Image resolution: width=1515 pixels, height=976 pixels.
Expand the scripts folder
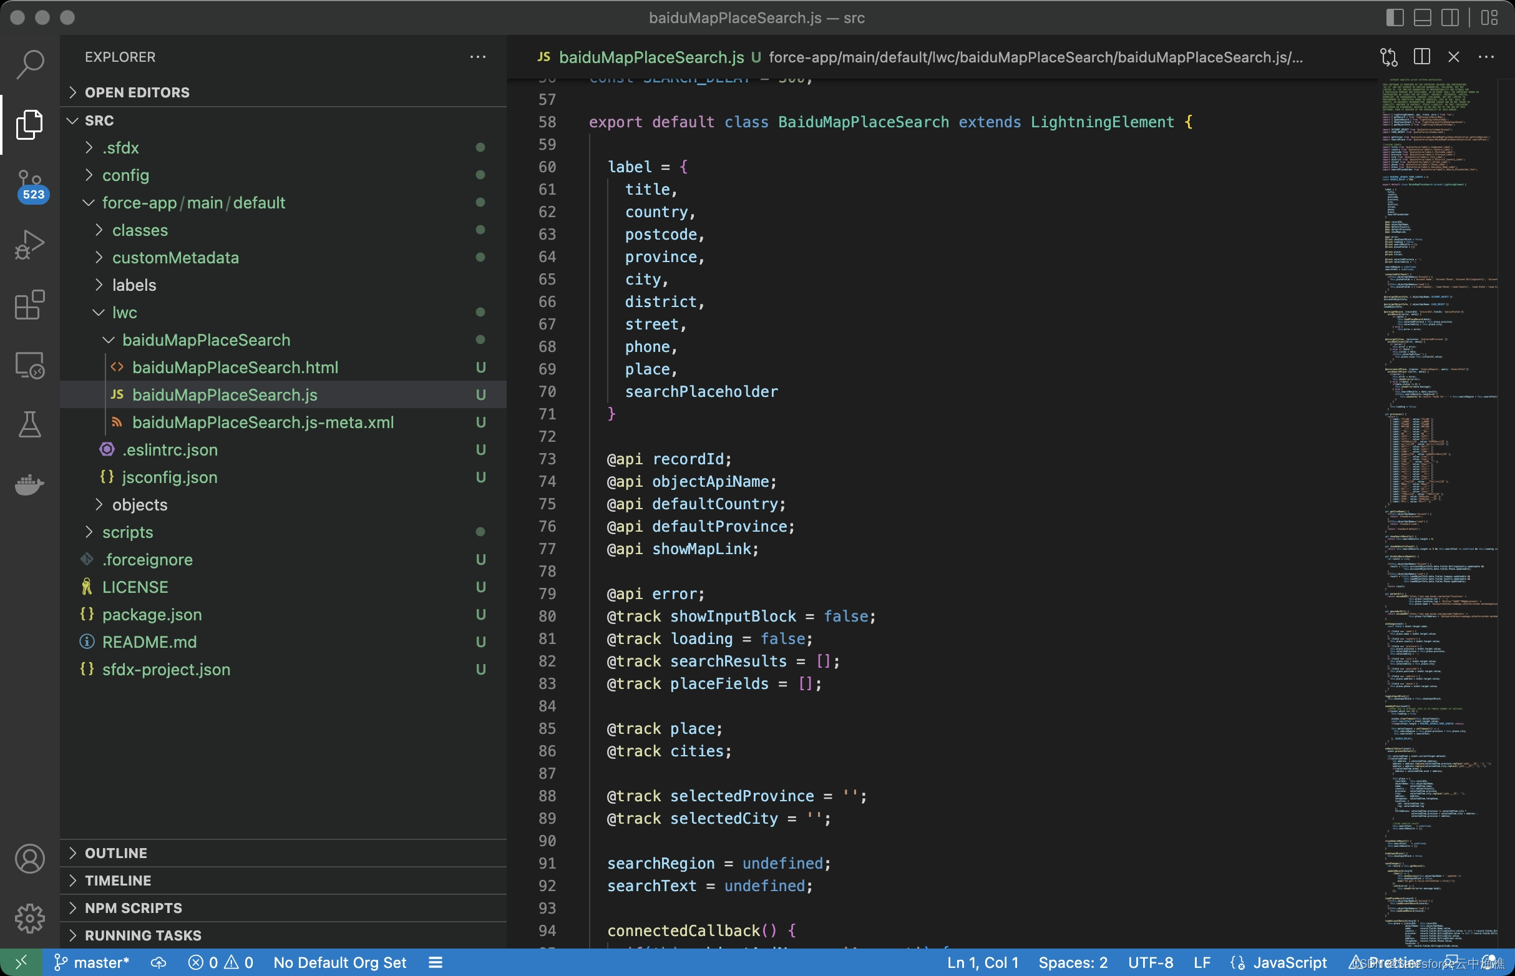pyautogui.click(x=283, y=532)
